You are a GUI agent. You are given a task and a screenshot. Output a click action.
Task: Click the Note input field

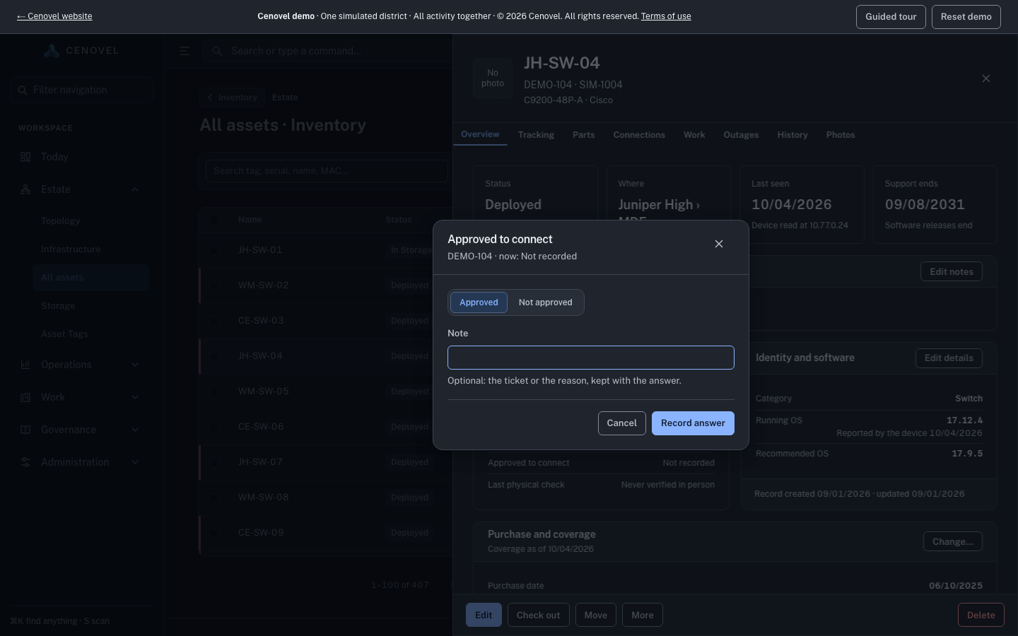pyautogui.click(x=591, y=358)
